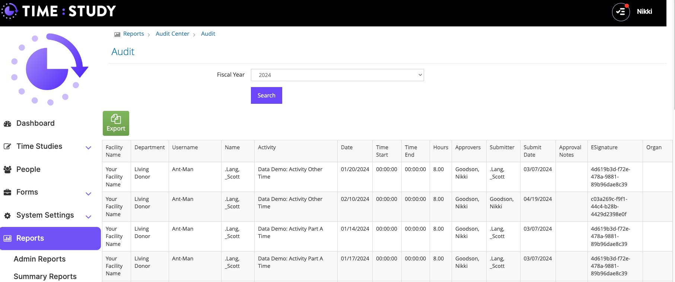Click the Forms briefcase icon

tap(7, 192)
